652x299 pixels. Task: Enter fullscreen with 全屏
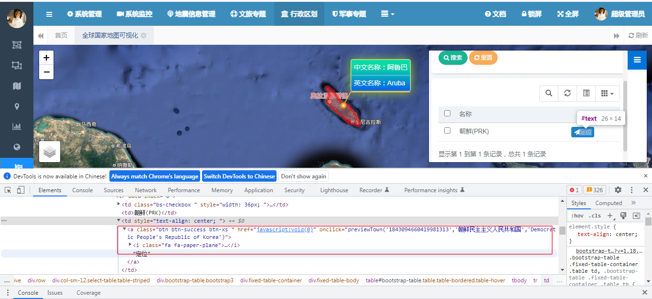(568, 14)
